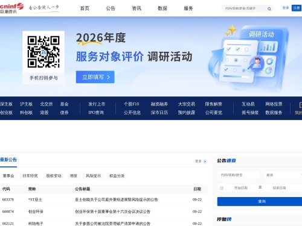The height and width of the screenshot is (226, 302).
Task: Click the arrow icon beside 更多
Action: 205,162
